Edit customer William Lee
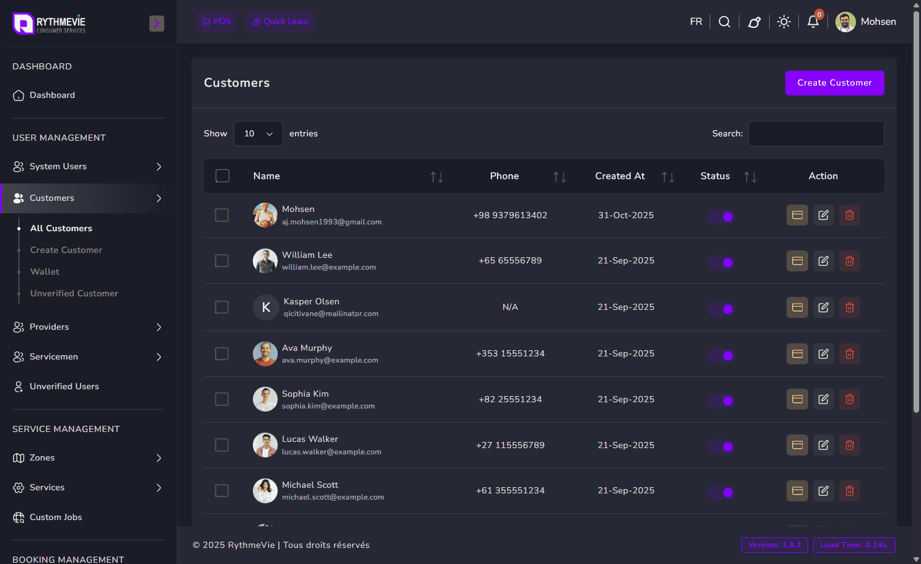 (x=823, y=261)
